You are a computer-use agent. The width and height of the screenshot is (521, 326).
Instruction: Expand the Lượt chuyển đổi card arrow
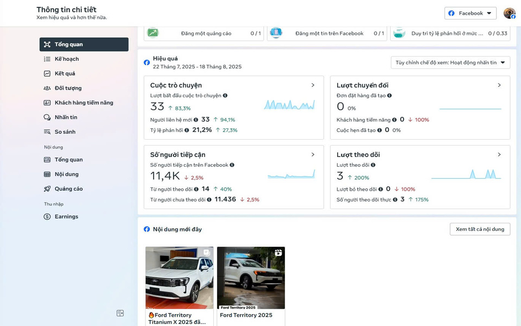[x=499, y=85]
